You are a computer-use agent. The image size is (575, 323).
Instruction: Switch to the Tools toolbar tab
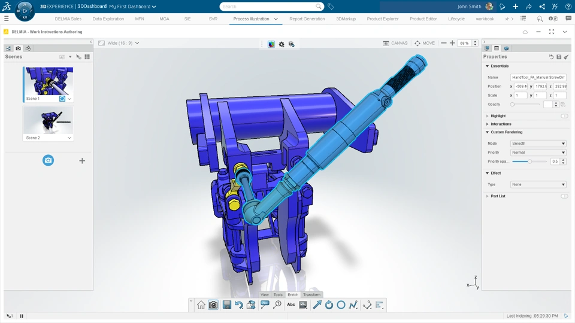click(x=278, y=295)
